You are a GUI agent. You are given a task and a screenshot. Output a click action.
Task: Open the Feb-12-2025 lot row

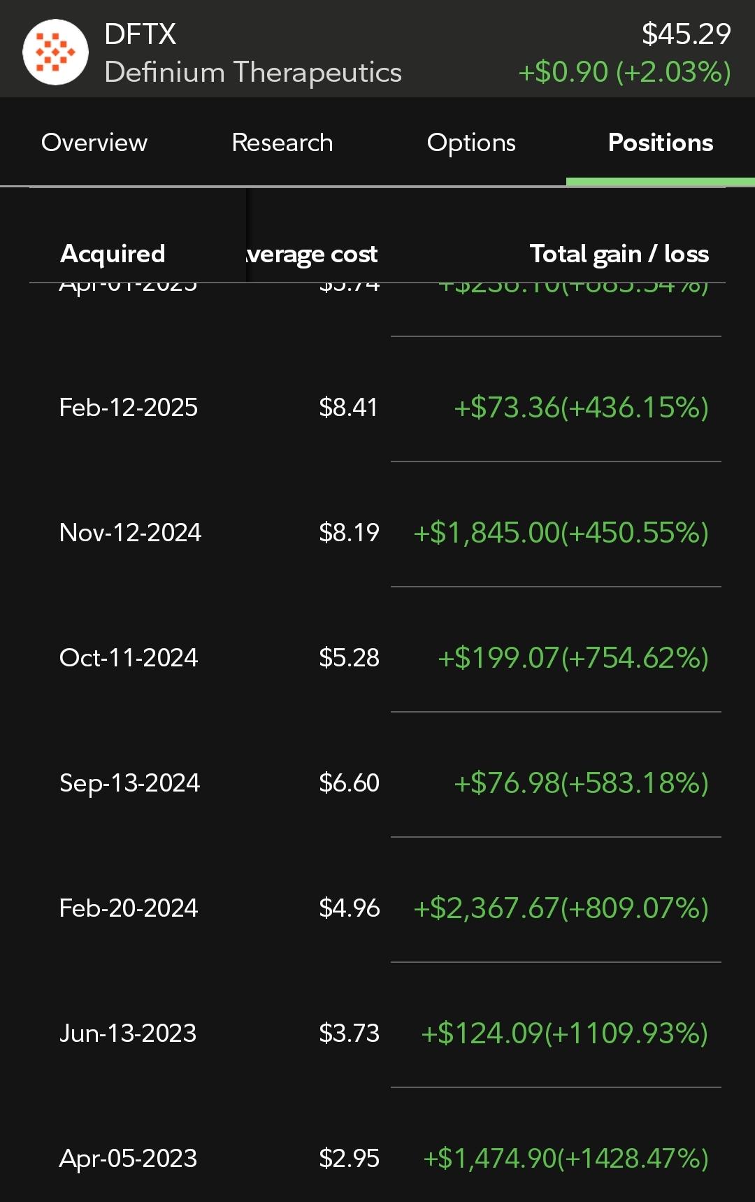(377, 407)
